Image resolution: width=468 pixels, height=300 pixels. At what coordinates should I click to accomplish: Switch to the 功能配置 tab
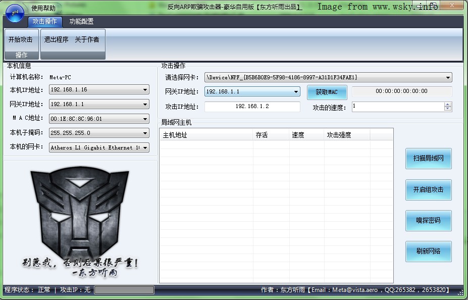pyautogui.click(x=81, y=21)
